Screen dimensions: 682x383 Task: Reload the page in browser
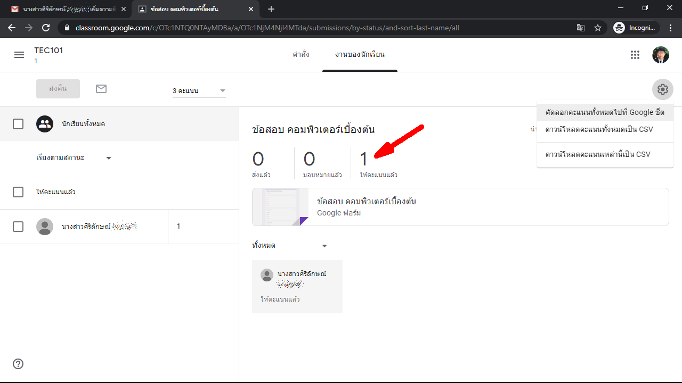point(46,28)
